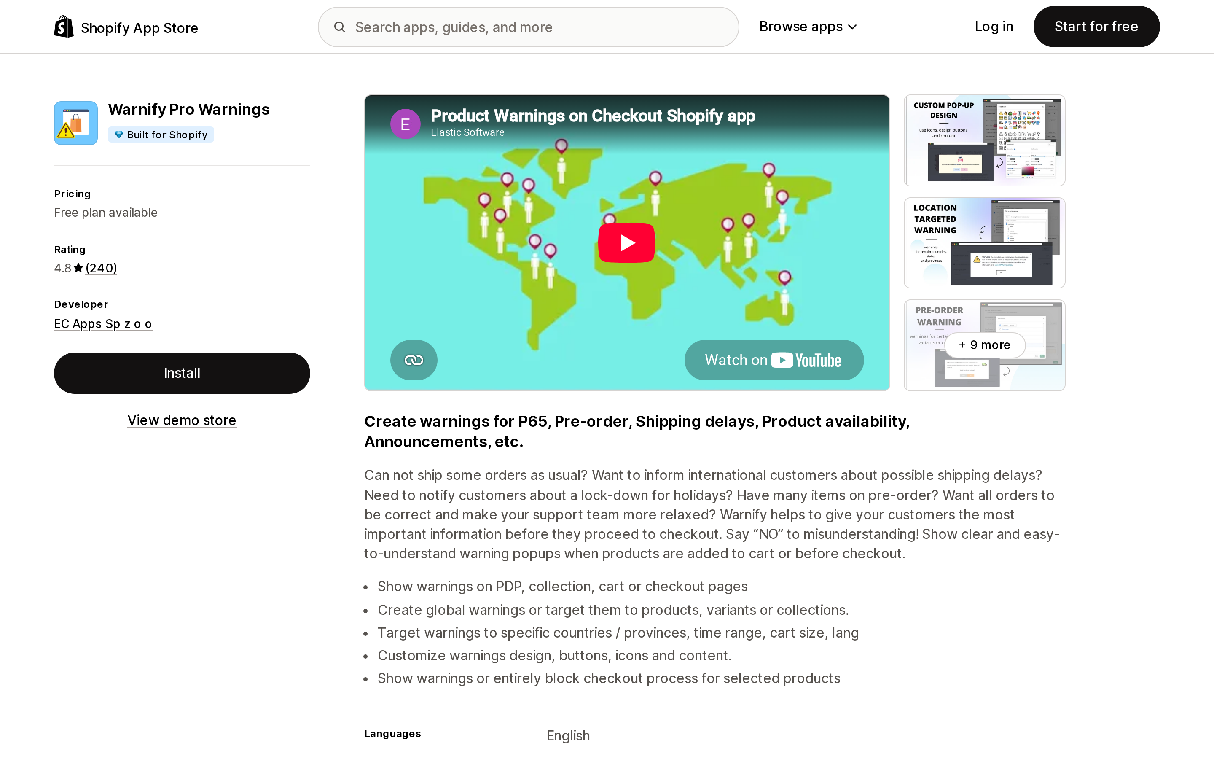The width and height of the screenshot is (1214, 759).
Task: Click bullet Create global warnings or target them
Action: click(613, 610)
